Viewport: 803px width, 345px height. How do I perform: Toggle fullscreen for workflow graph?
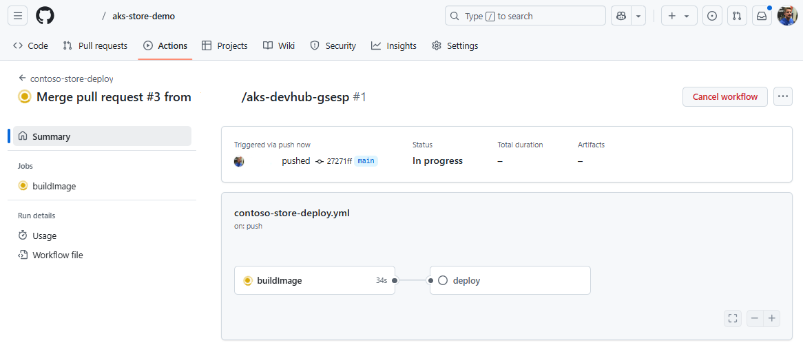coord(733,318)
